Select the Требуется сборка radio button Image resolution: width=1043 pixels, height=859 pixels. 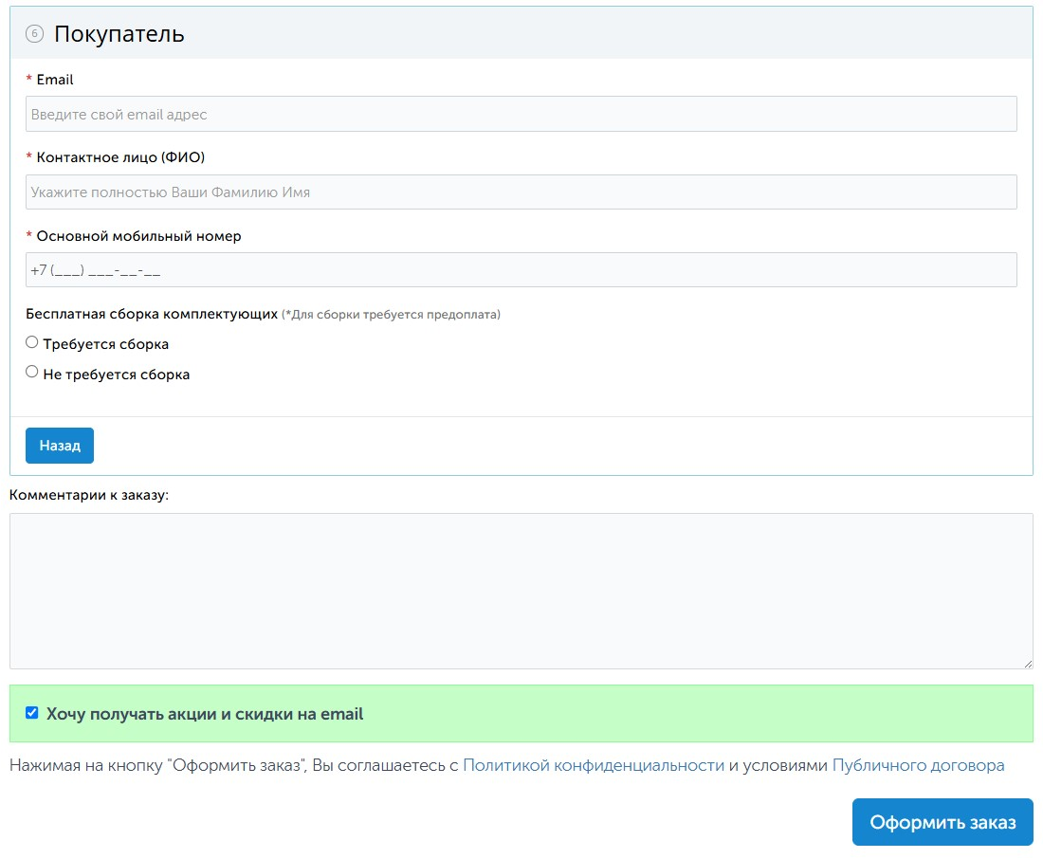tap(32, 342)
